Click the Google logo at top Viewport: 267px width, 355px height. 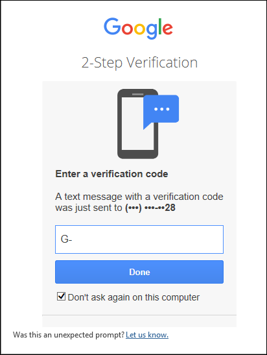point(138,28)
